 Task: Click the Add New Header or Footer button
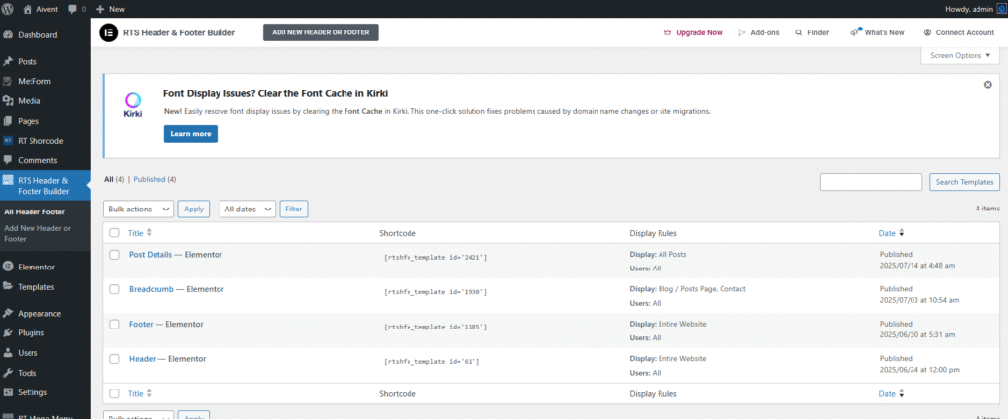pos(320,32)
